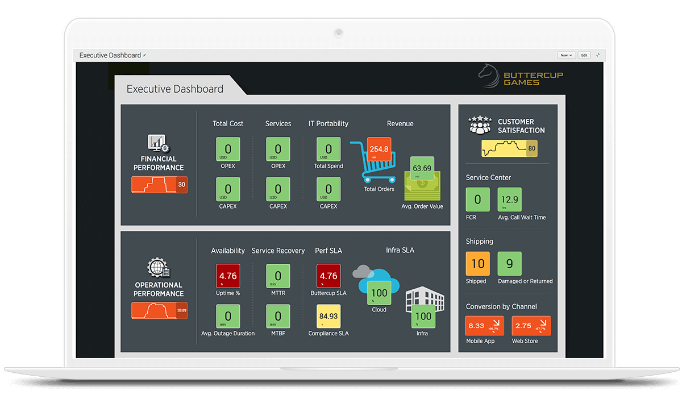682x395 pixels.
Task: Click the blue export icon in the top toolbar
Action: pos(598,55)
